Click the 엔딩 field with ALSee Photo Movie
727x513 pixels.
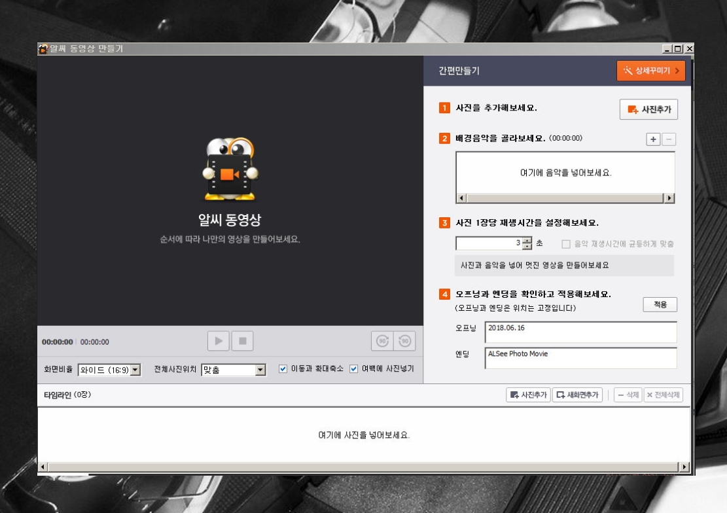[x=581, y=358]
